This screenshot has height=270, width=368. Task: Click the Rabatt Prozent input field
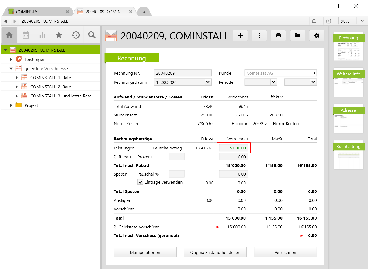pyautogui.click(x=176, y=157)
